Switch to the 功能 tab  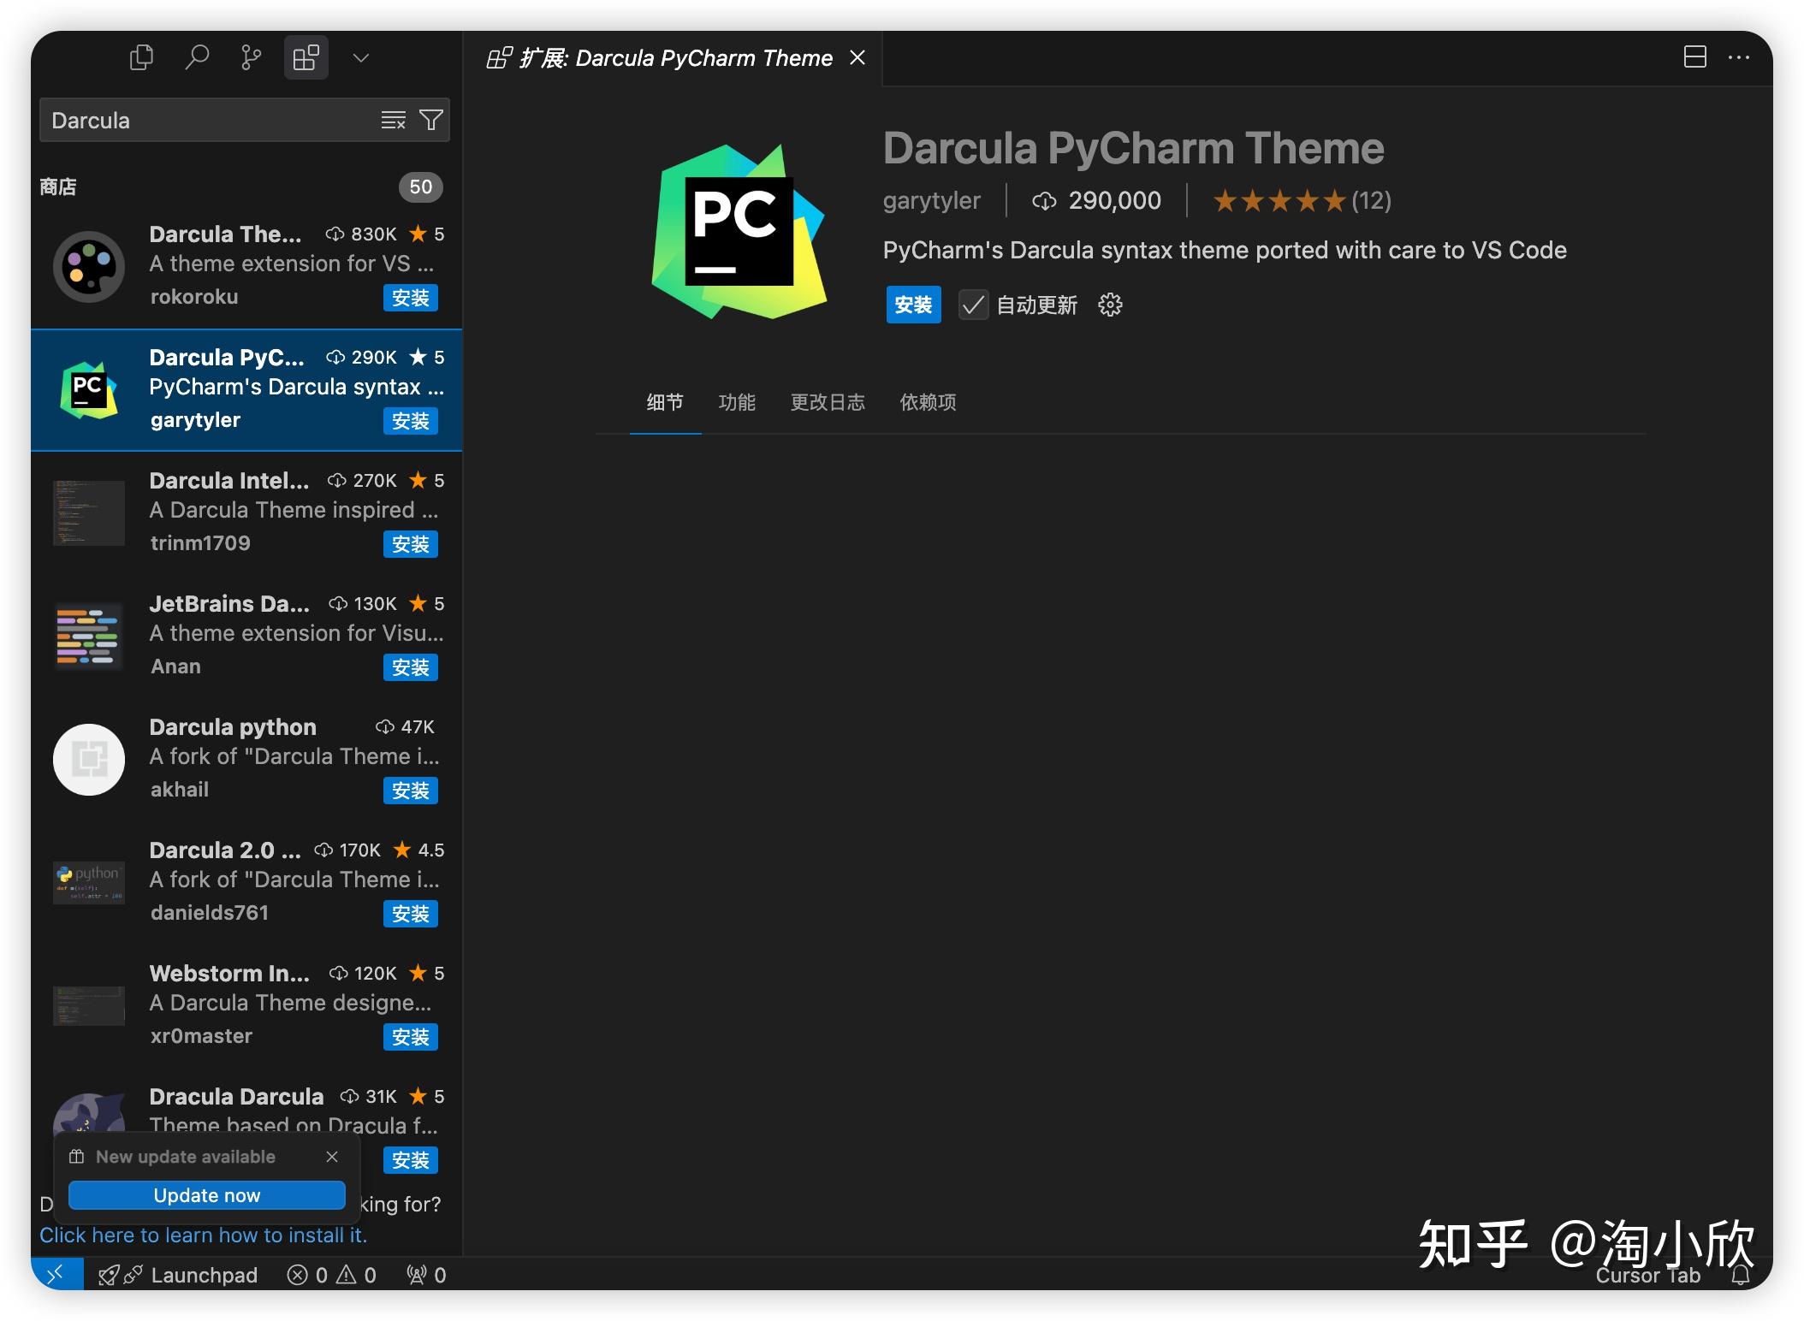(737, 402)
